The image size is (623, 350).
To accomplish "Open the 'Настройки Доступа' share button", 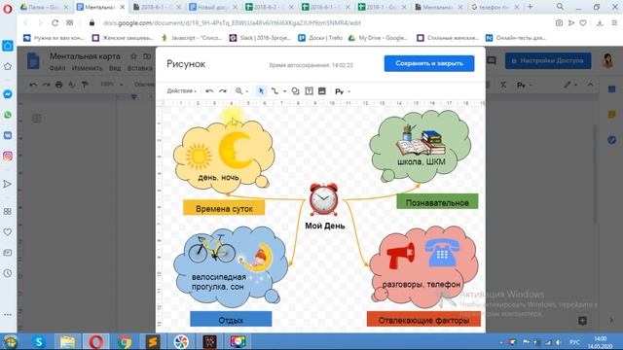I will click(548, 60).
